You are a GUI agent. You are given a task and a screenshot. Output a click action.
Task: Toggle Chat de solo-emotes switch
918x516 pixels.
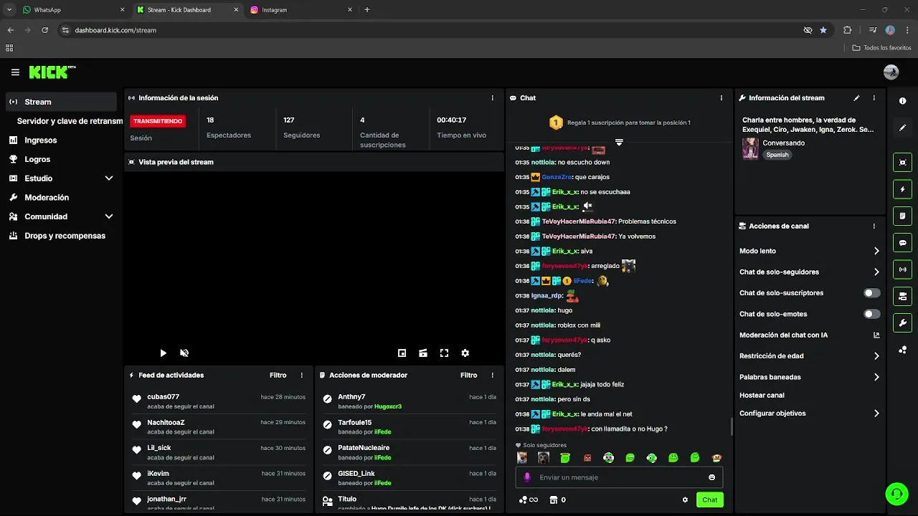pos(872,314)
